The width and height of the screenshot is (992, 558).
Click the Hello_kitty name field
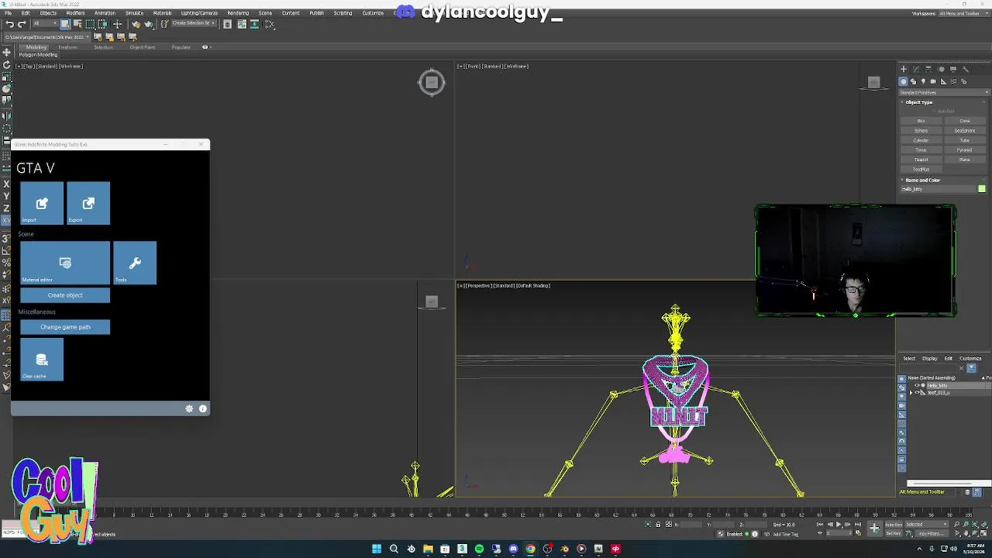coord(939,189)
